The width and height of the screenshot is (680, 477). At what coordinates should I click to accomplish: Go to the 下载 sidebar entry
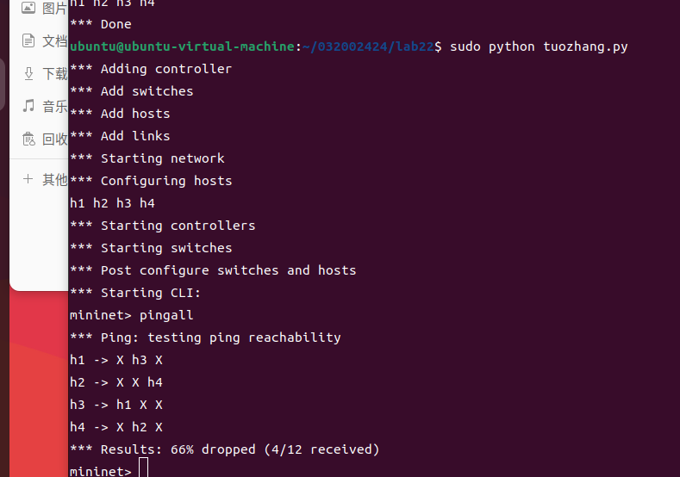(x=54, y=74)
